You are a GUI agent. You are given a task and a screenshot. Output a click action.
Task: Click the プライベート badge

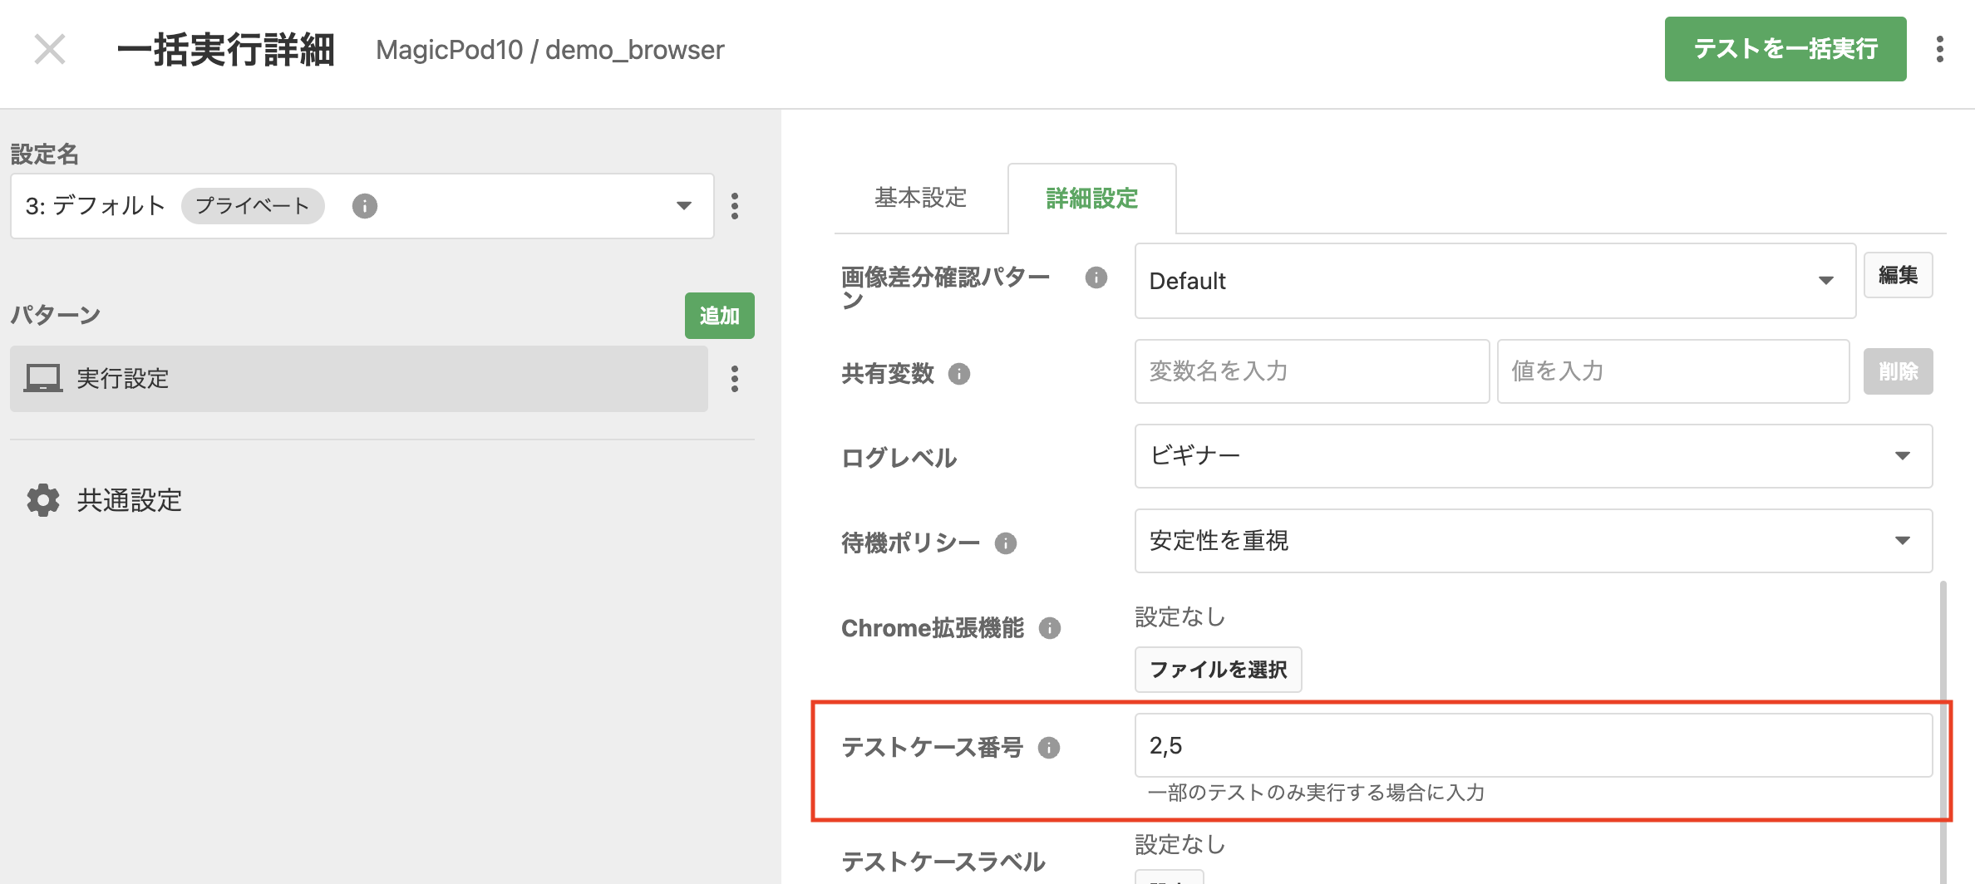[x=253, y=206]
